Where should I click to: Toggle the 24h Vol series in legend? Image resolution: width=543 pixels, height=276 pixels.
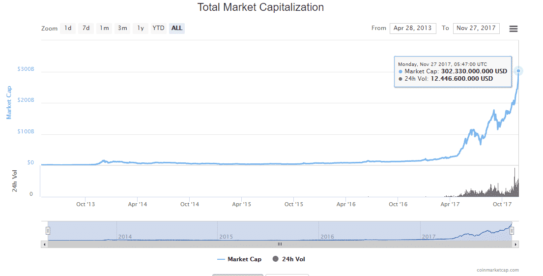[x=289, y=259]
